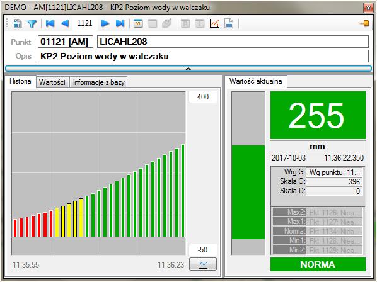The width and height of the screenshot is (377, 282).
Task: Click the greyed-out link/edit toolbar icon
Action: 167,23
